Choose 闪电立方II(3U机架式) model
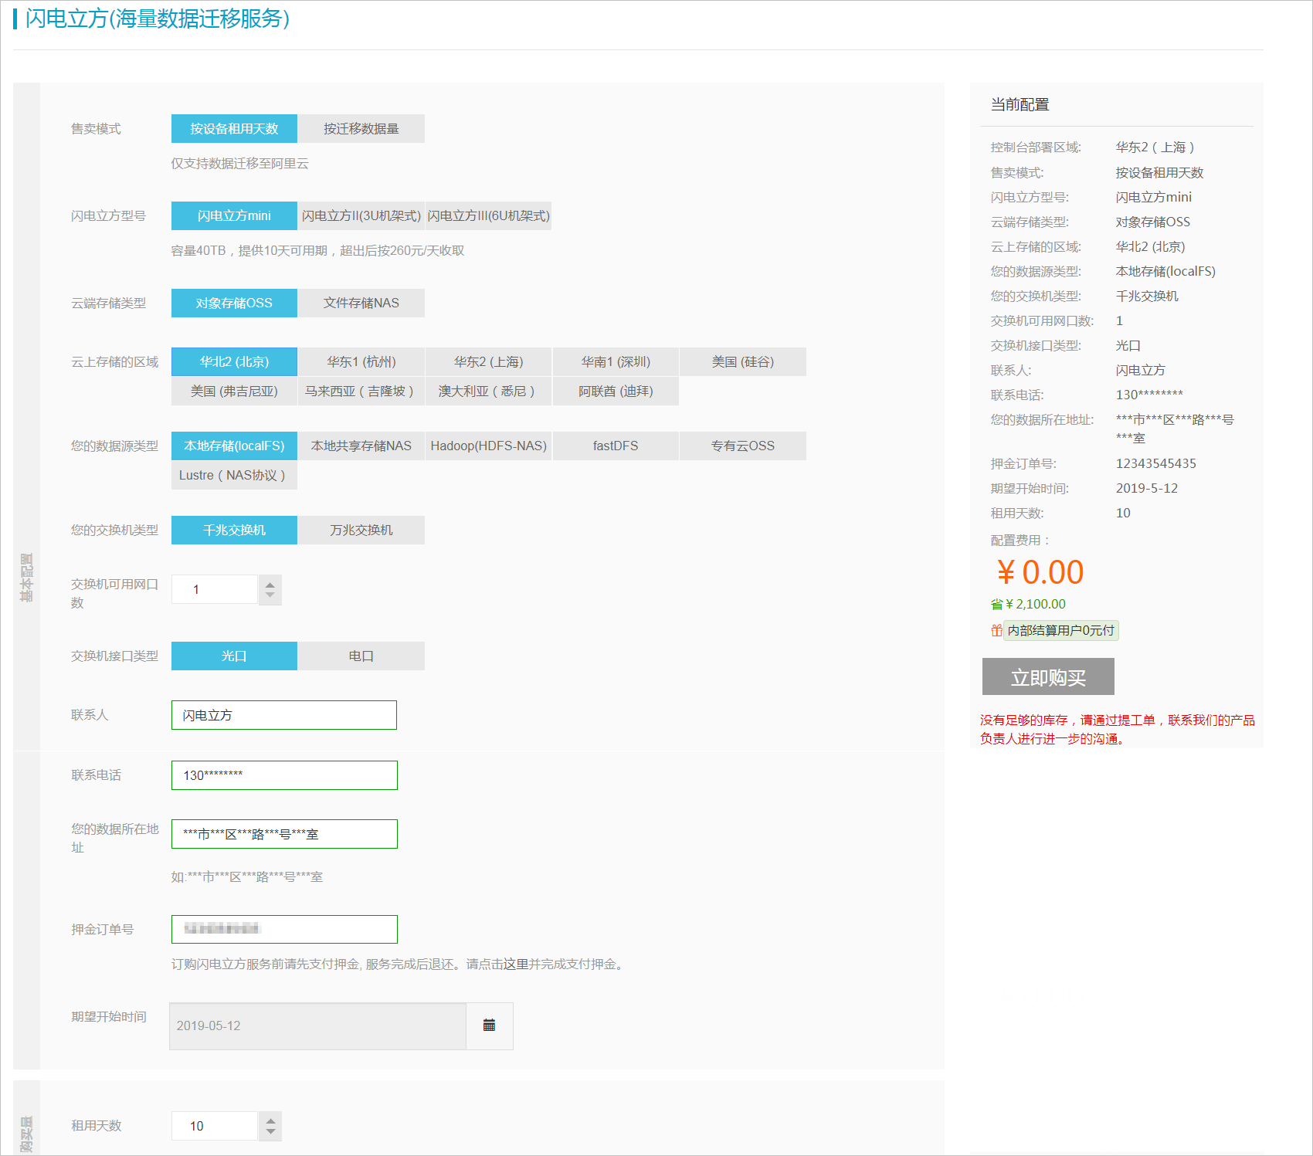 tap(361, 216)
